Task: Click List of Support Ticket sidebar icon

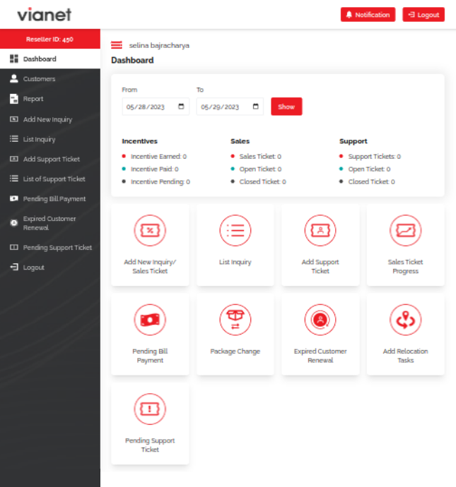Action: (x=14, y=179)
